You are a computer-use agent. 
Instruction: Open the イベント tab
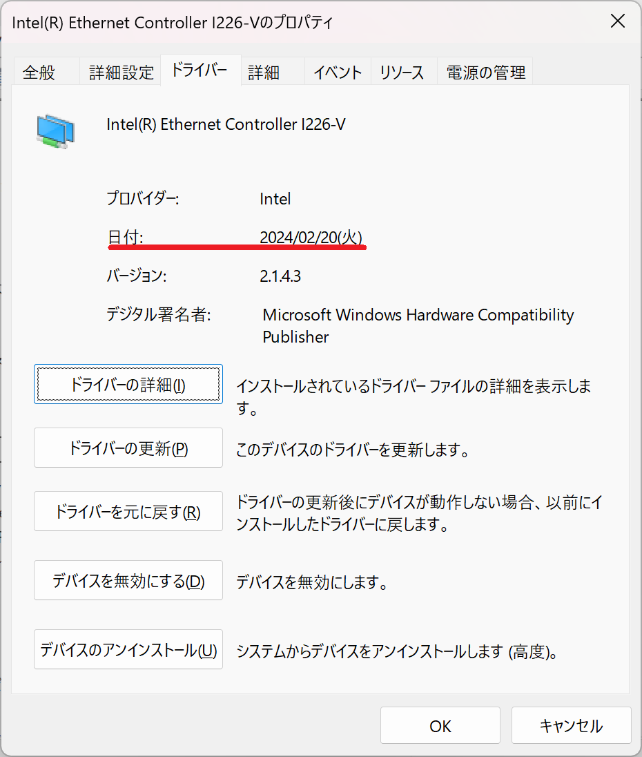pos(338,72)
